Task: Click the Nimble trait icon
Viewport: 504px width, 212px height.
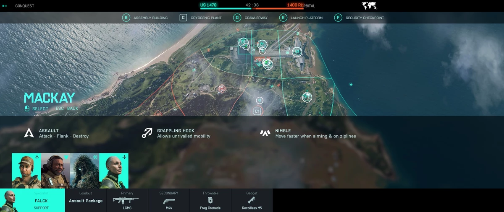Action: (x=265, y=133)
